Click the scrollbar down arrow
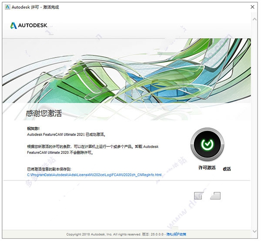 coord(254,231)
